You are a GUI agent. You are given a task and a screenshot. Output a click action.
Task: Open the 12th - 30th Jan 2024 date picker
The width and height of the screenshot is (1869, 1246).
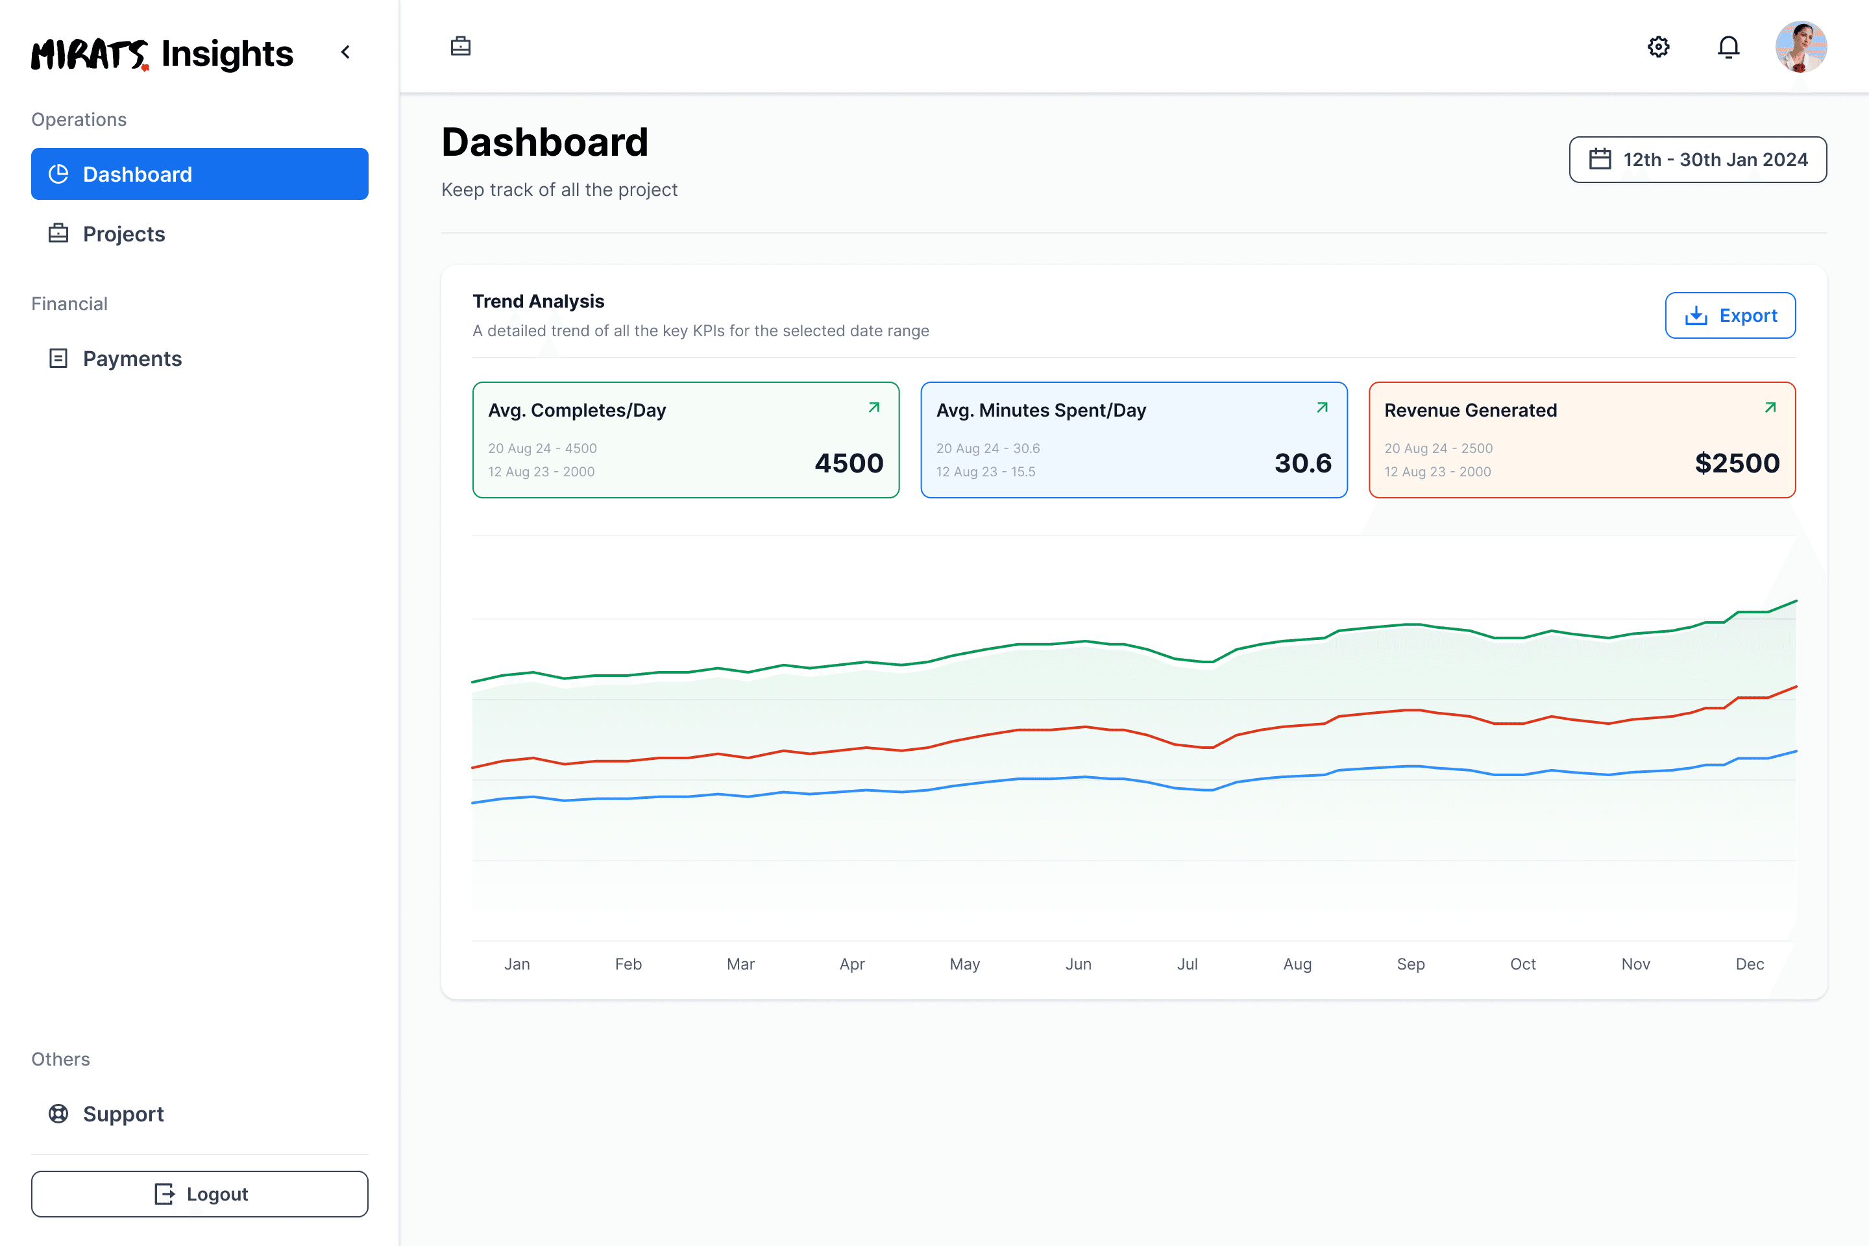click(x=1698, y=160)
